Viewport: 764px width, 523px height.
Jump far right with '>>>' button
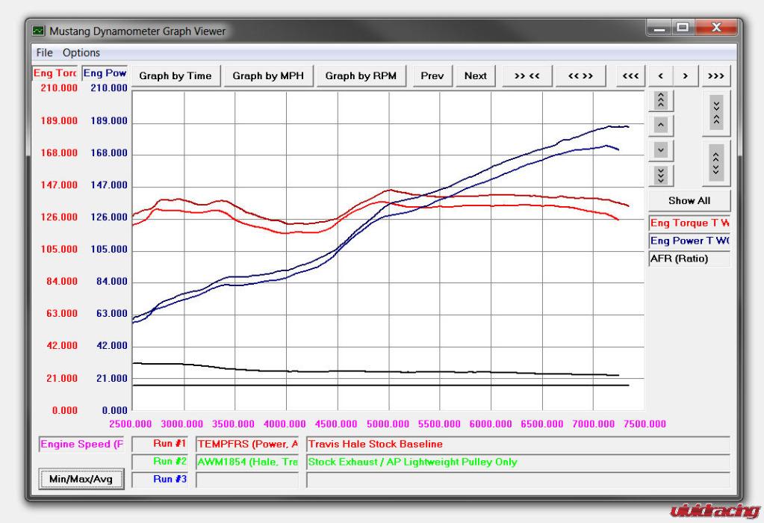tap(715, 75)
